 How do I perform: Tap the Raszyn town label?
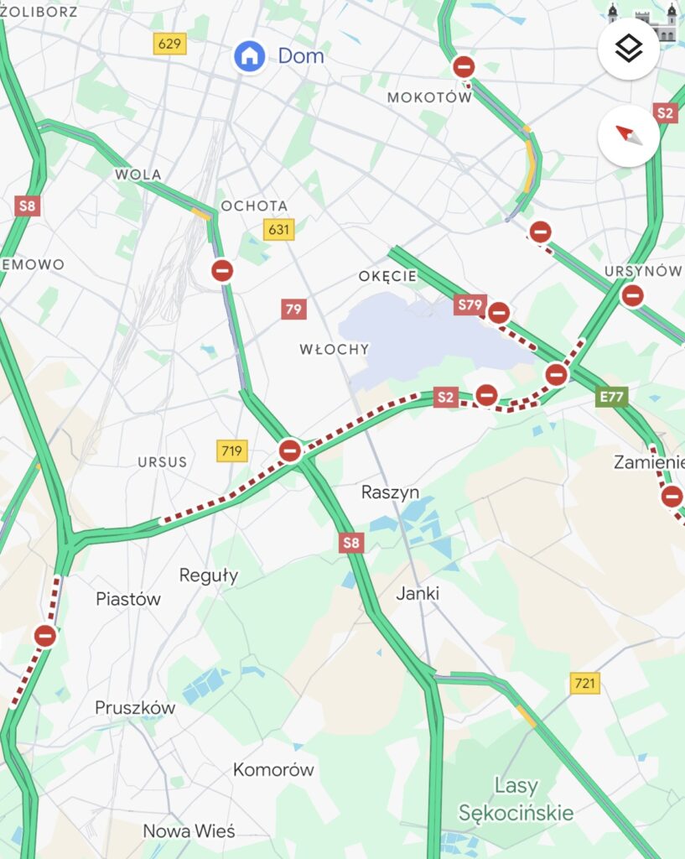tap(390, 492)
